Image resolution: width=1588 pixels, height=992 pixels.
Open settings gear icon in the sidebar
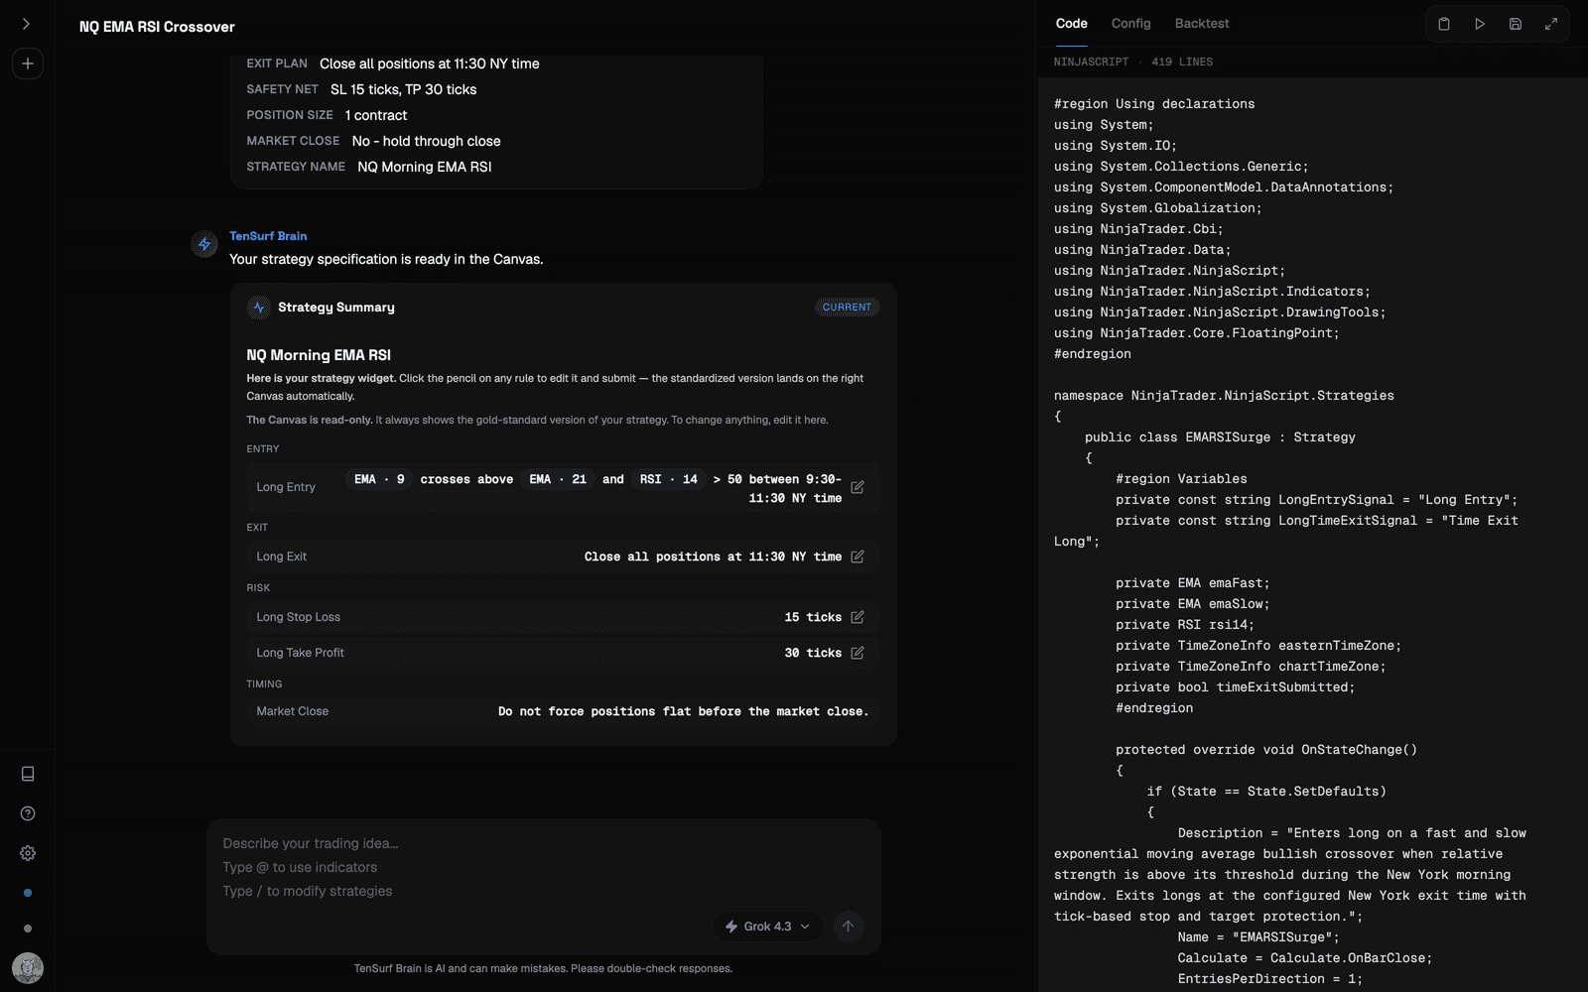[28, 853]
